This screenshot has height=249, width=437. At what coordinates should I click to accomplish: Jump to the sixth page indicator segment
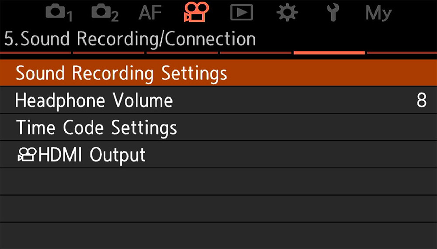[402, 53]
